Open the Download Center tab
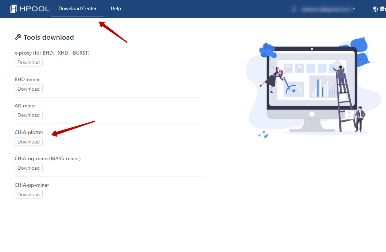Viewport: 386px width, 252px height. [78, 9]
